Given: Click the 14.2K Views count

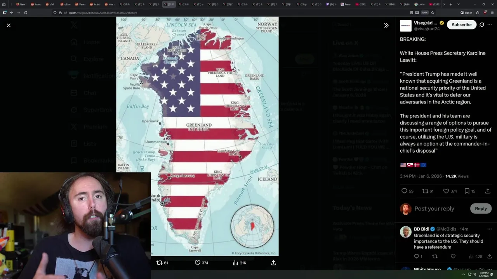Looking at the screenshot, I should coord(457,176).
